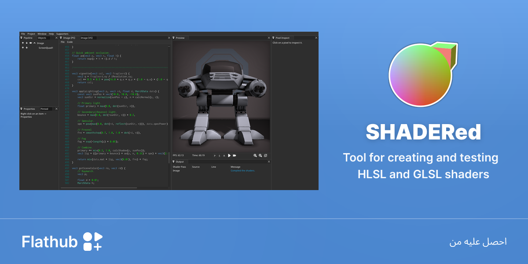Open the code editor's File menu

pos(62,42)
